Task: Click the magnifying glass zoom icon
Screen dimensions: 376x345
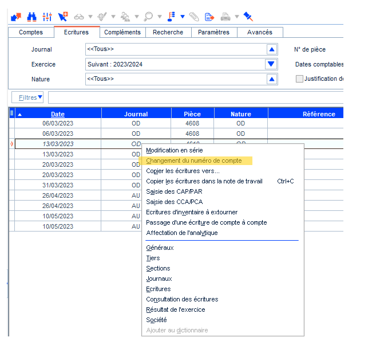Action: click(149, 16)
